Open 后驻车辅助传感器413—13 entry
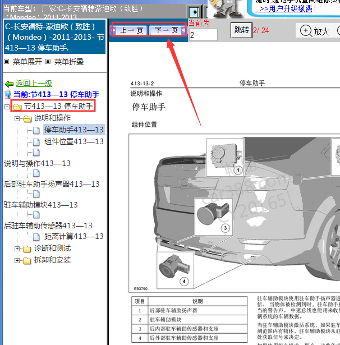The image size is (340, 345). point(48,226)
